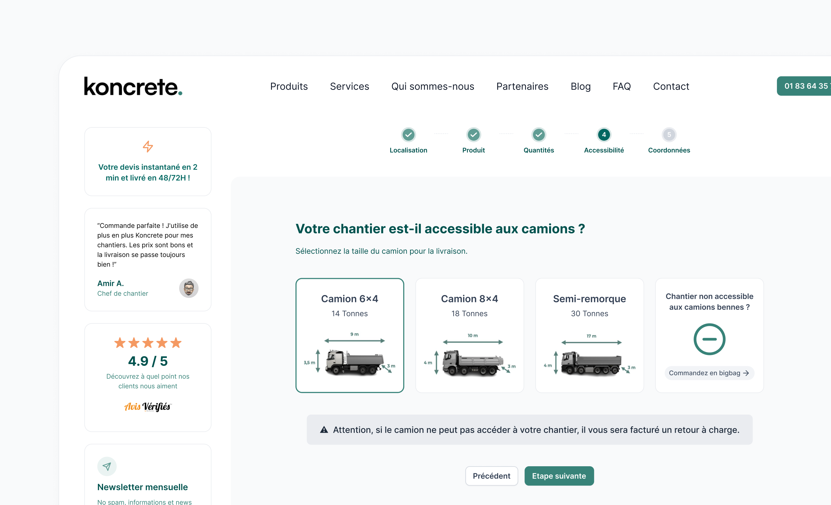Screen dimensions: 831x505
Task: Click the paper plane newsletter icon
Action: click(x=107, y=466)
